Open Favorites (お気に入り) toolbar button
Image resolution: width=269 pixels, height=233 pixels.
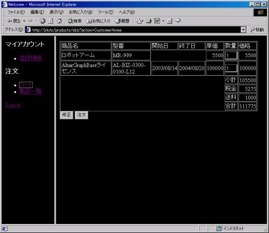98,21
